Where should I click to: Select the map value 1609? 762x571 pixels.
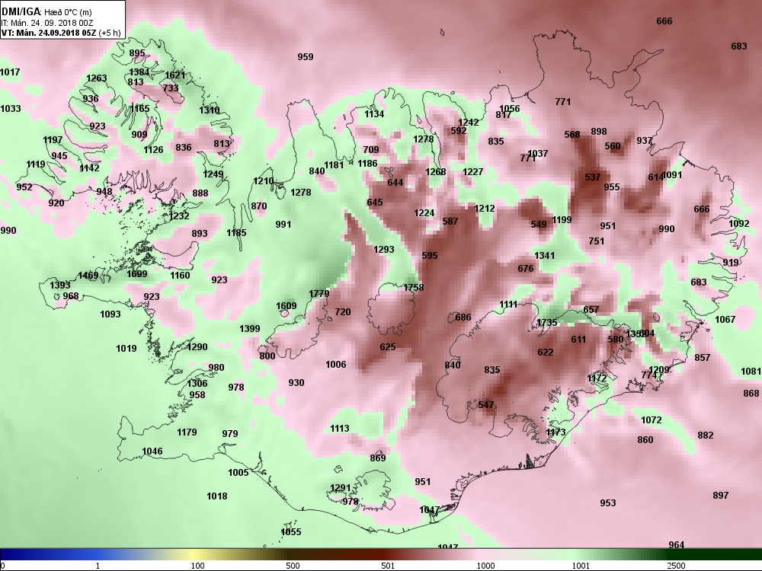pos(287,306)
